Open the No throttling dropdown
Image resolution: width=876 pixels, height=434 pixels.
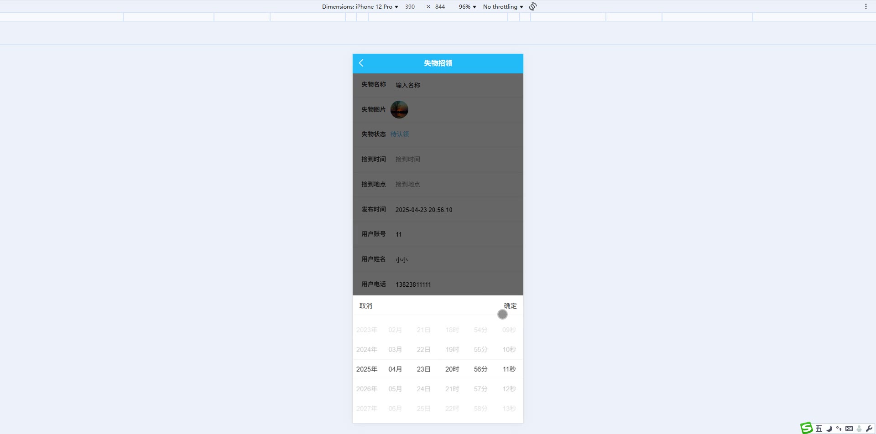tap(503, 6)
